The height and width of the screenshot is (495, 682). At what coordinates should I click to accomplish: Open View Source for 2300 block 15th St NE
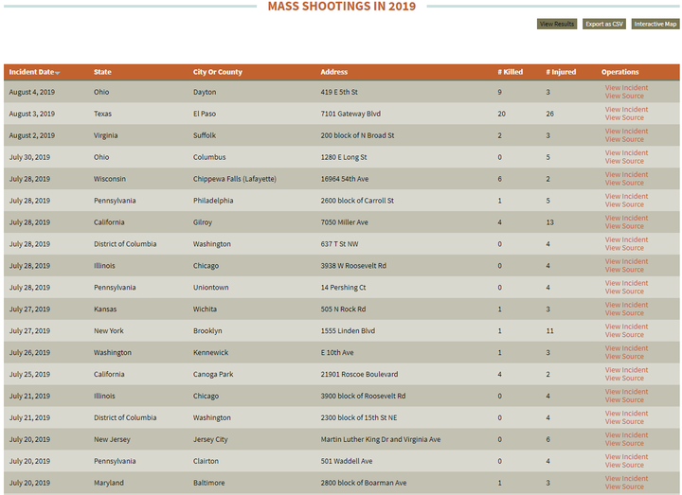[624, 422]
